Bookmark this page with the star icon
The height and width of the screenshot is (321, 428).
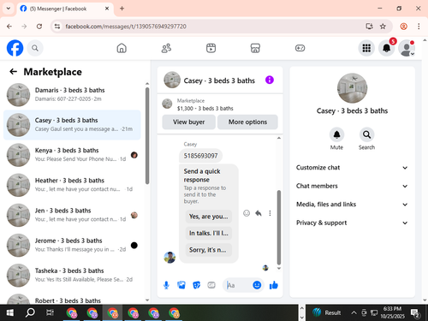383,27
